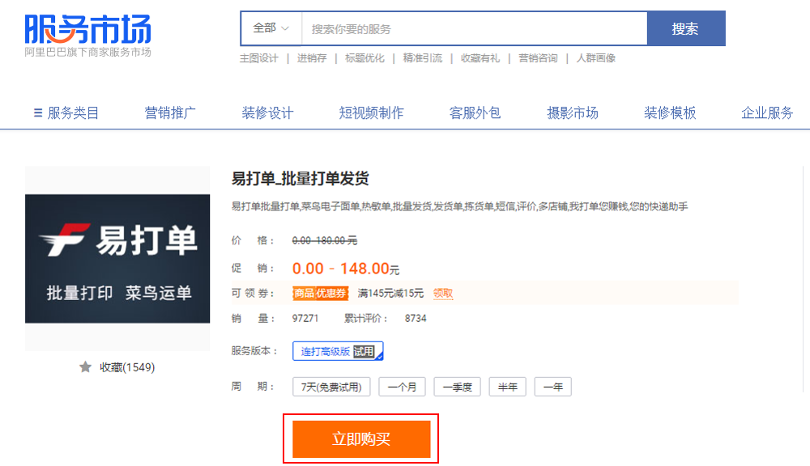810x466 pixels.
Task: Click the 满145元减15元 coupon text
Action: click(x=390, y=293)
